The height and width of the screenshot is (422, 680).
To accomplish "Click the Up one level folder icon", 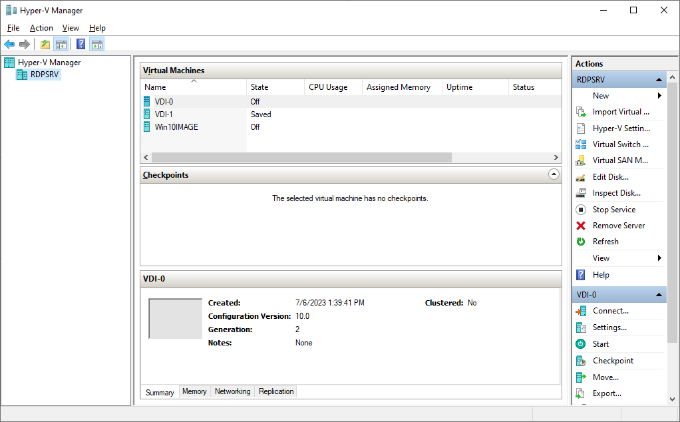I will point(45,44).
